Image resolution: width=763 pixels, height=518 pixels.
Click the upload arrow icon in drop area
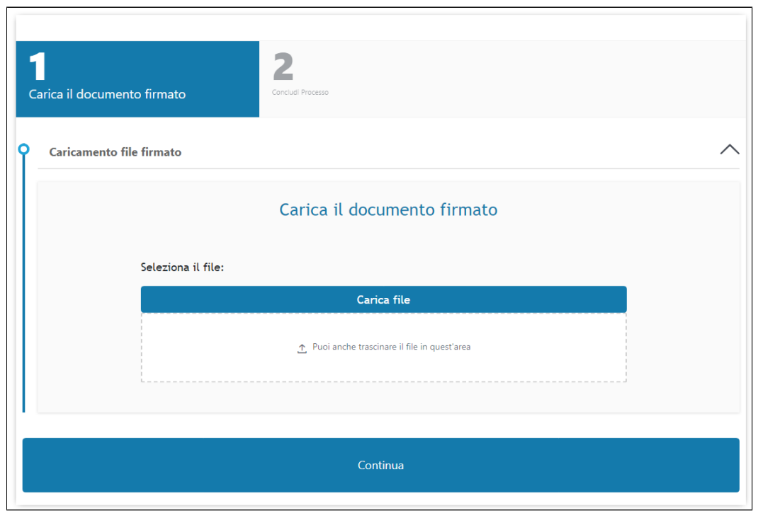302,348
